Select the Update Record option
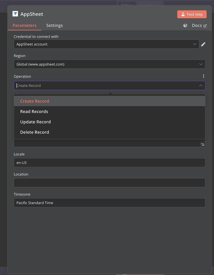 tap(35, 122)
